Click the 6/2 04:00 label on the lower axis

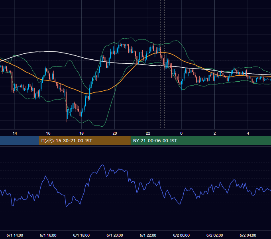248,235
